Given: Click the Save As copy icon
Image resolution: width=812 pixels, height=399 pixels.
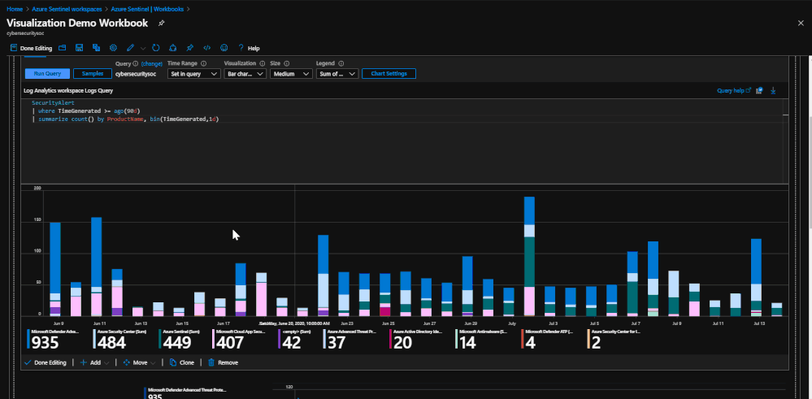Looking at the screenshot, I should [x=97, y=48].
